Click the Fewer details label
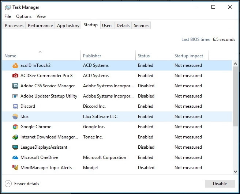This screenshot has height=194, width=240. [27, 184]
